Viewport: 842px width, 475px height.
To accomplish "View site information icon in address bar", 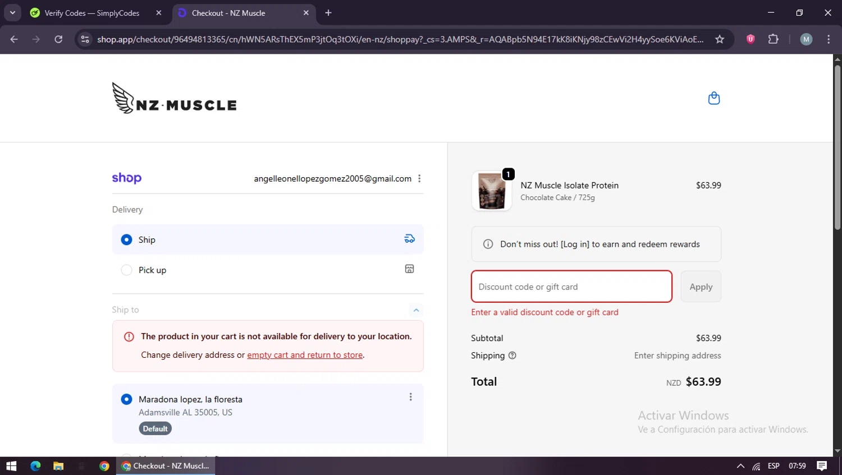I will 85,39.
